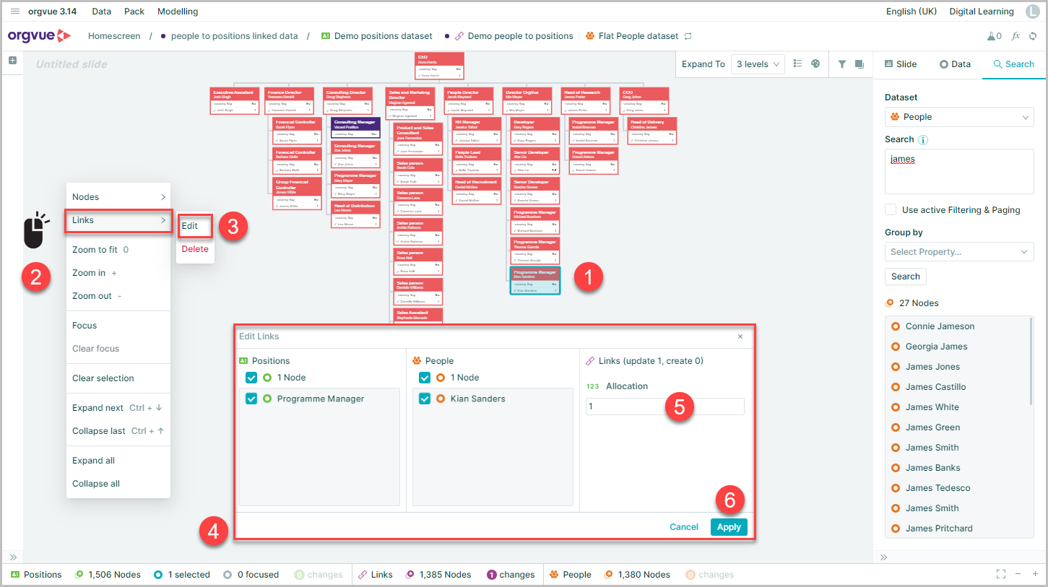Uncheck the Kian Sanders checkbox
This screenshot has width=1048, height=587.
(x=425, y=399)
